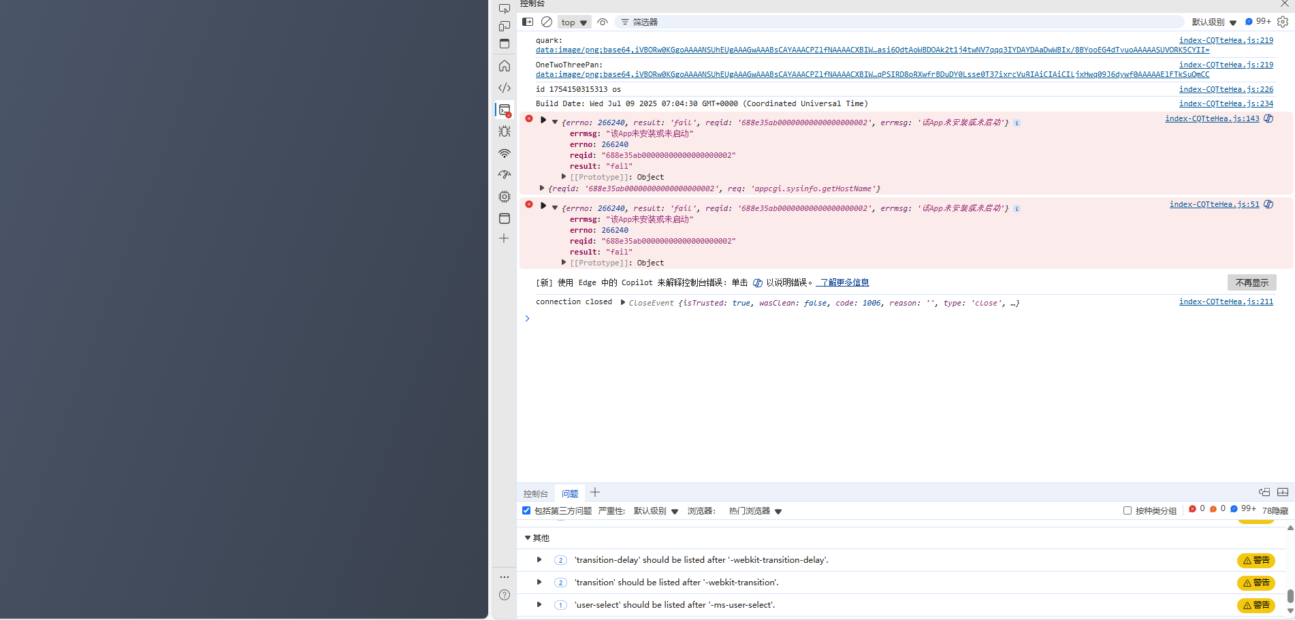Viewport: 1295px width, 620px height.
Task: Close the DevTools drawer with X
Action: (x=1284, y=4)
